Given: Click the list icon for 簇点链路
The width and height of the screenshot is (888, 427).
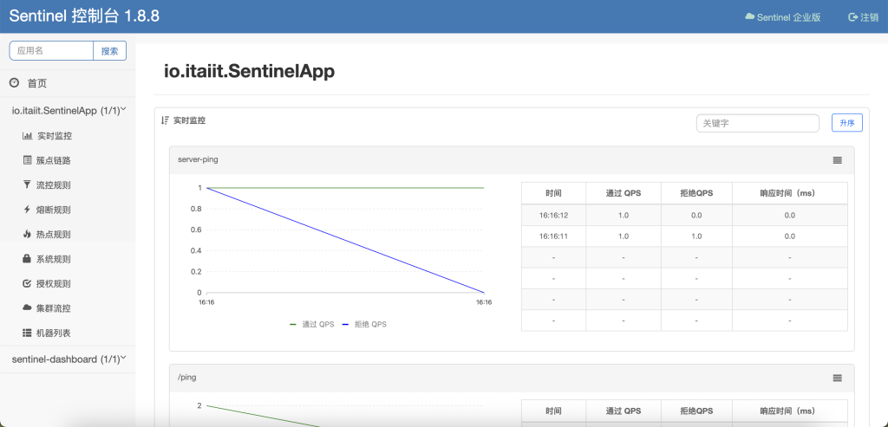Looking at the screenshot, I should click(27, 160).
